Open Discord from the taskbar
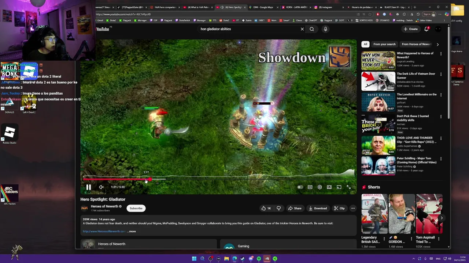The width and height of the screenshot is (469, 263). (251, 259)
